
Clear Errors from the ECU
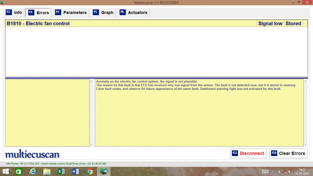pyautogui.click(x=288, y=153)
